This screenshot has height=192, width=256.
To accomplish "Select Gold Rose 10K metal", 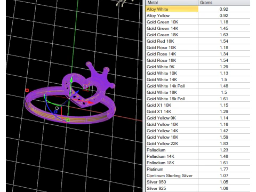I will [x=172, y=47].
